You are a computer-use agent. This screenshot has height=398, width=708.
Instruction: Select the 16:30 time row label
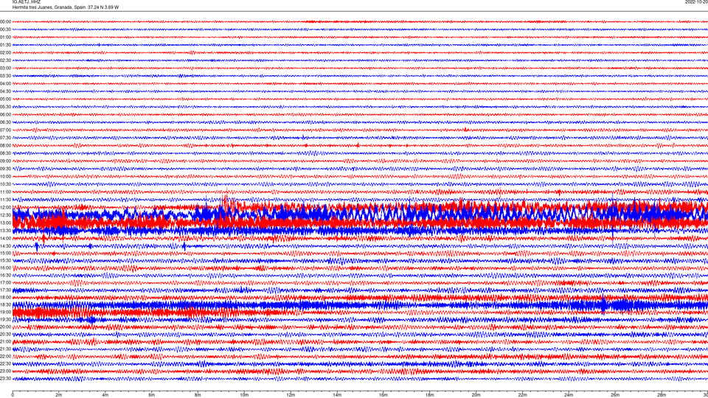(5, 275)
